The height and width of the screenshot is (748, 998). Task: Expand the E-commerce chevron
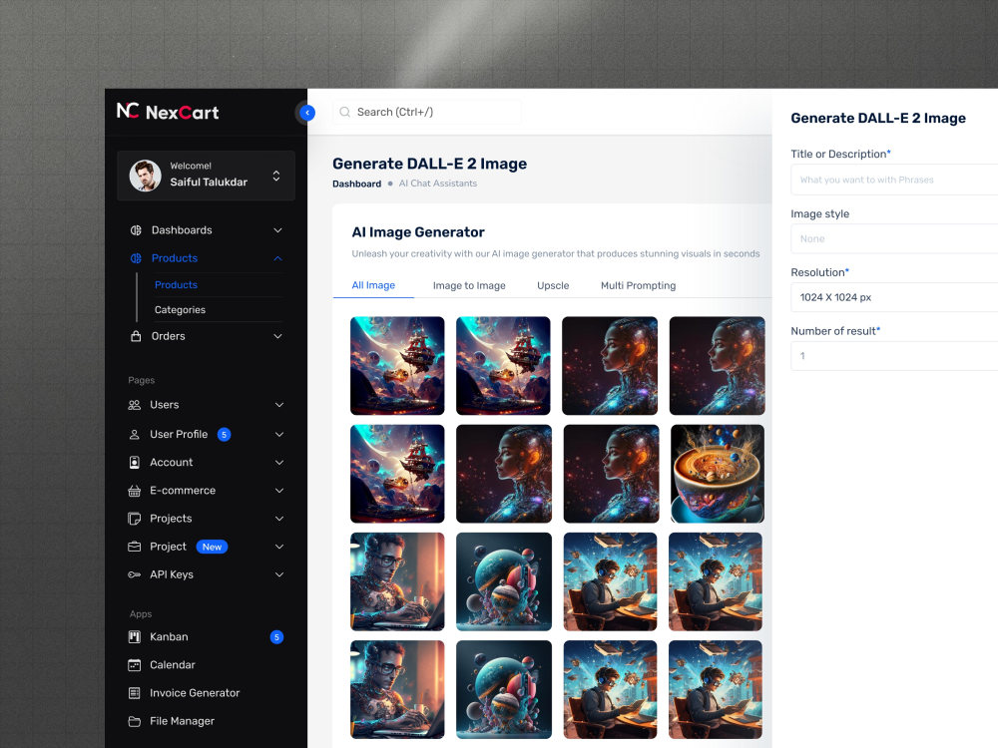(279, 491)
